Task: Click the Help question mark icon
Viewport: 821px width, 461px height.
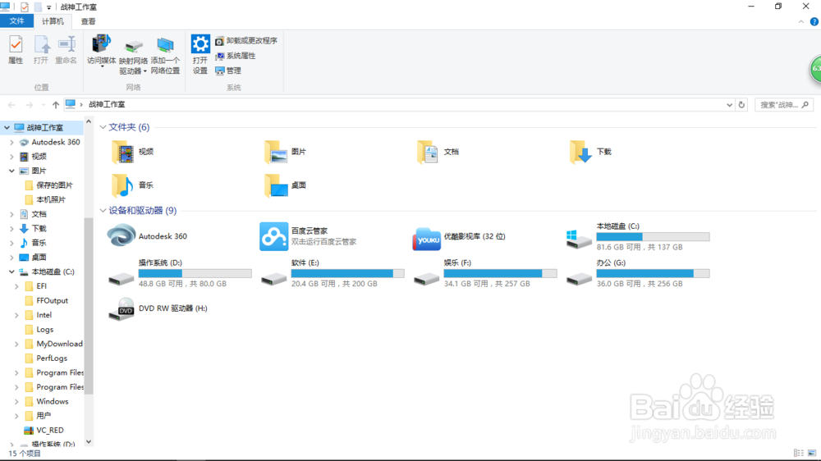Action: [814, 21]
